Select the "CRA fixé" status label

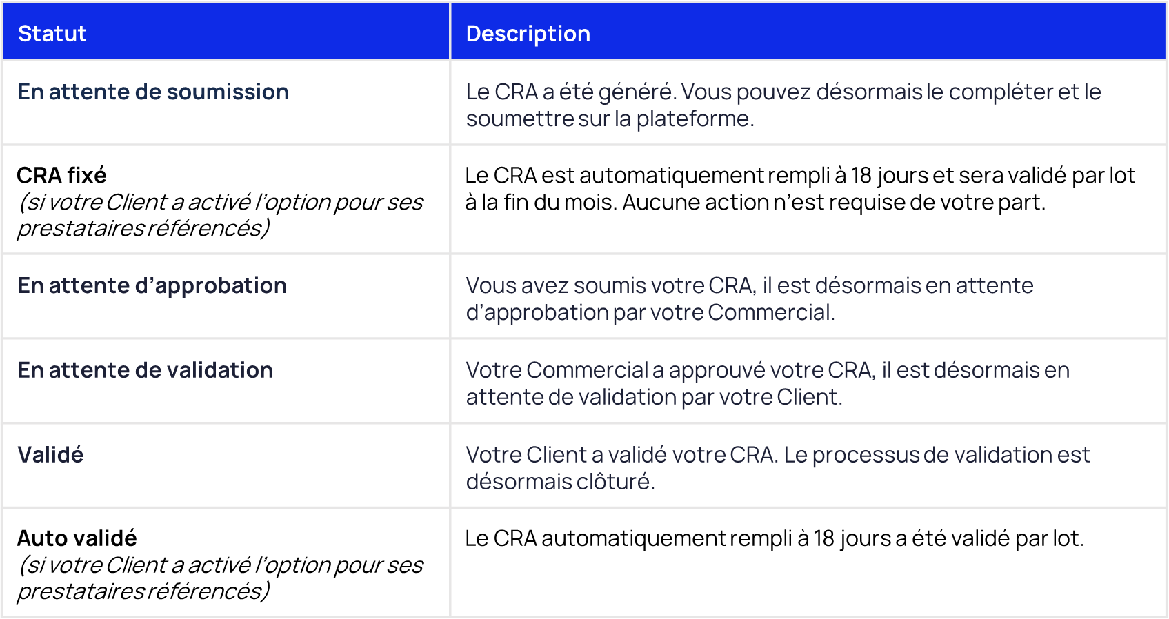pos(62,175)
